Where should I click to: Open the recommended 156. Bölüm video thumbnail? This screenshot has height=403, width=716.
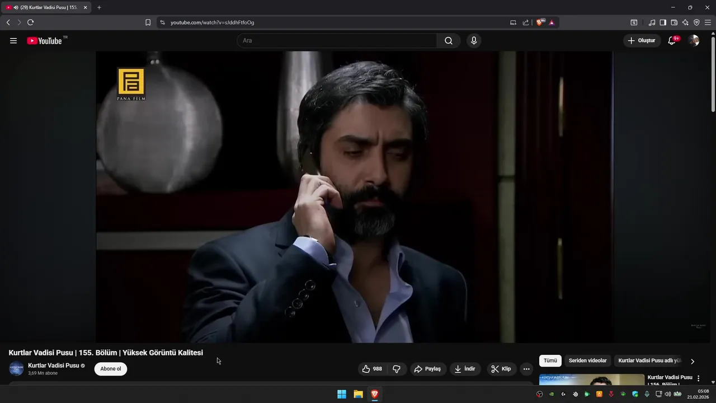[592, 380]
